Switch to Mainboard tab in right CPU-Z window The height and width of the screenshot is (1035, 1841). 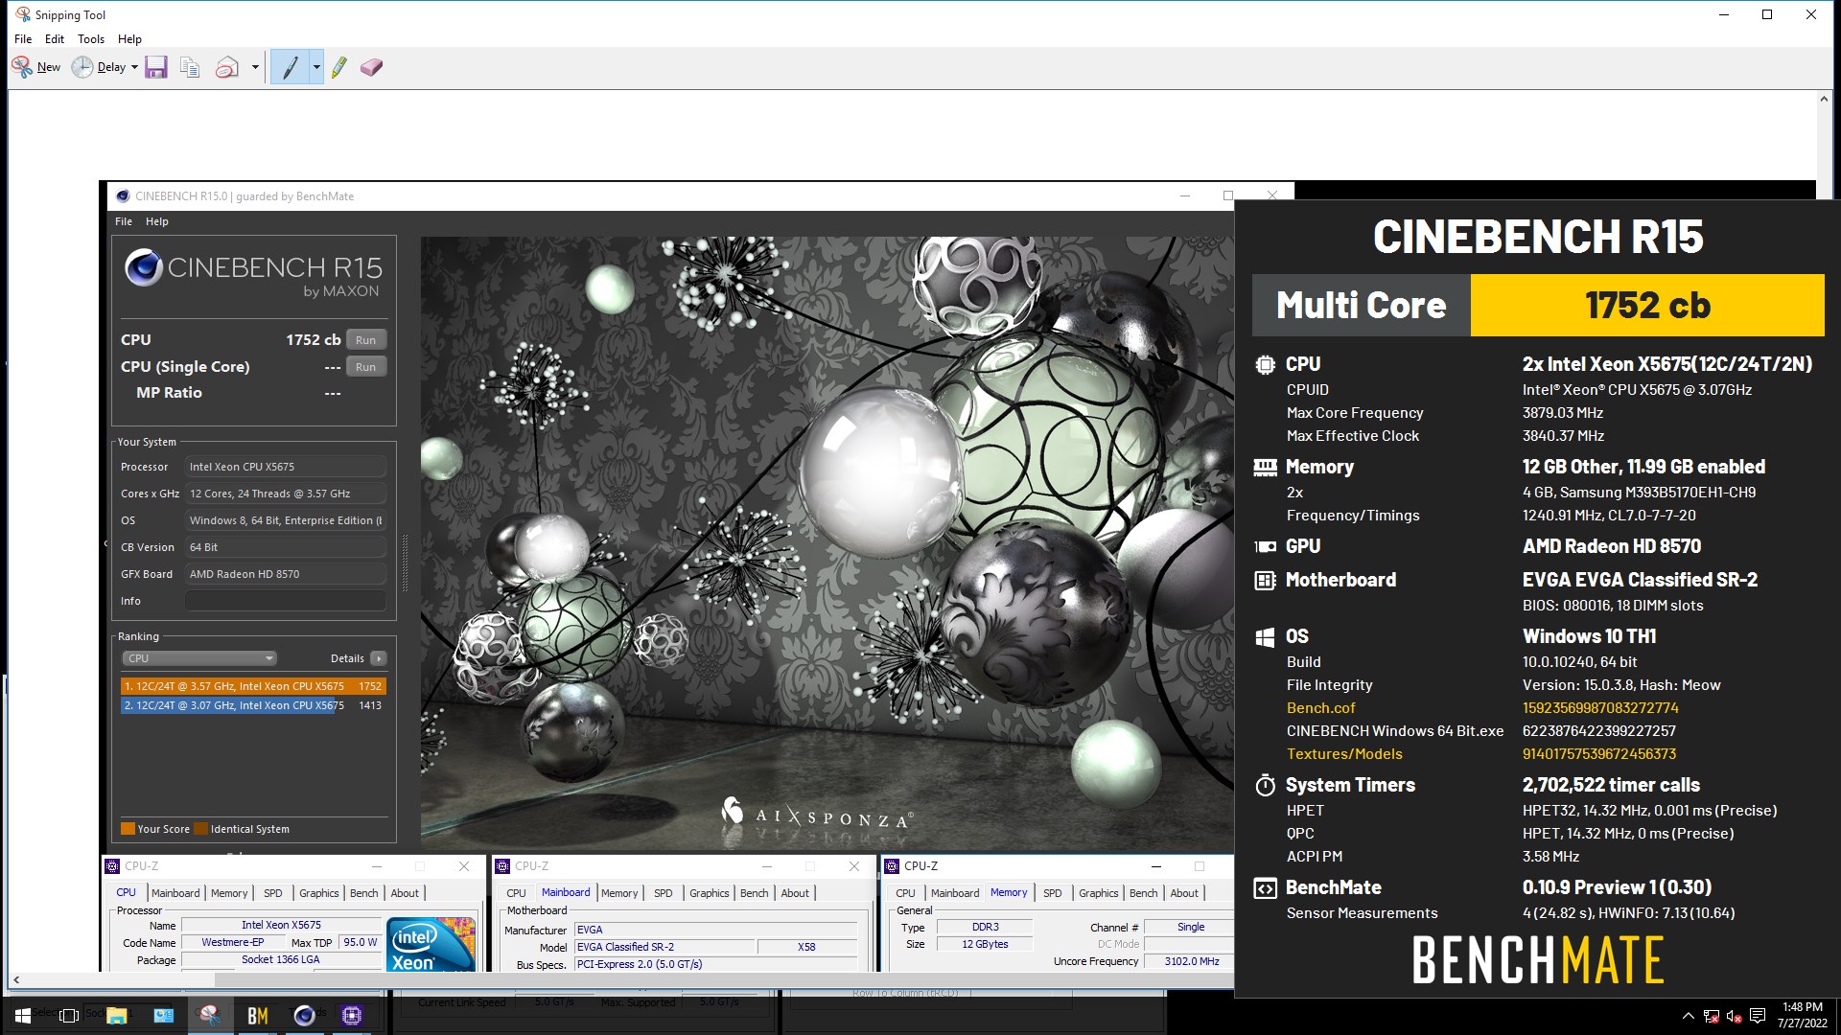click(x=955, y=893)
